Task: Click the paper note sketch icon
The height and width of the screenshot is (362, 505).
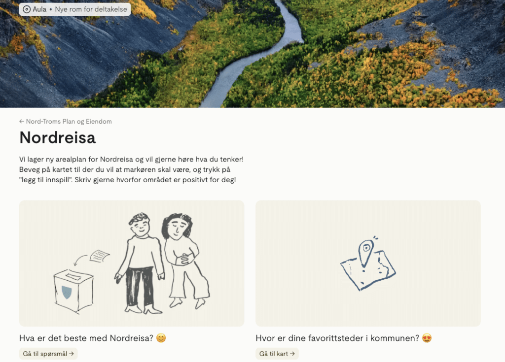Action: [100, 256]
